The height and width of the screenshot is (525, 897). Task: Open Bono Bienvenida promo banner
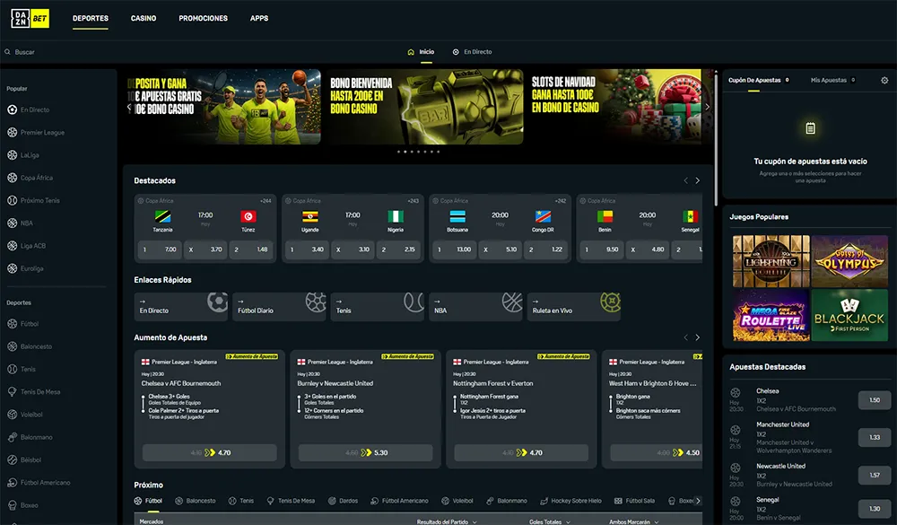(425, 107)
